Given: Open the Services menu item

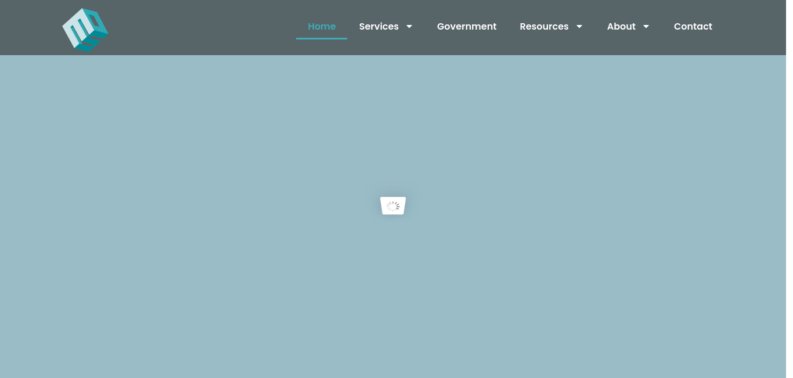Looking at the screenshot, I should tap(379, 26).
